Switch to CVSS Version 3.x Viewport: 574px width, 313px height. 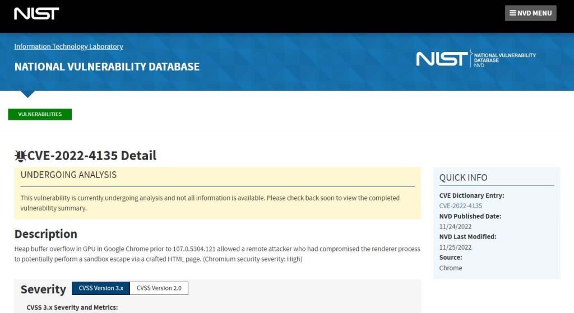[x=101, y=288]
